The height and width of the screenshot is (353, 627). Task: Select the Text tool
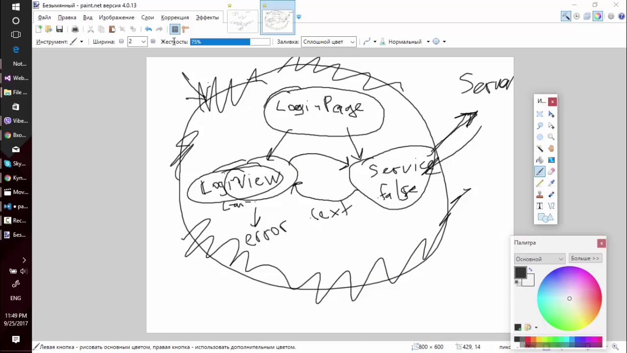coord(540,206)
